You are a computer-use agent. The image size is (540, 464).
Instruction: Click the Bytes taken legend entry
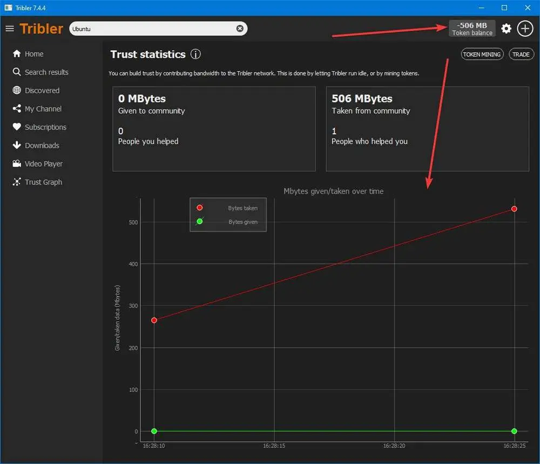pyautogui.click(x=228, y=208)
